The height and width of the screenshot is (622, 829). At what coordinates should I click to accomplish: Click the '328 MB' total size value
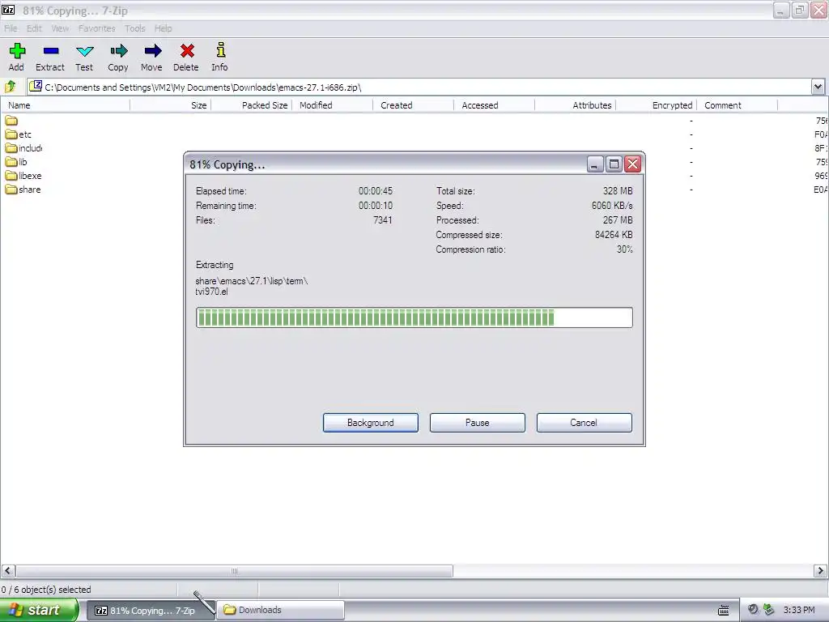(x=618, y=191)
